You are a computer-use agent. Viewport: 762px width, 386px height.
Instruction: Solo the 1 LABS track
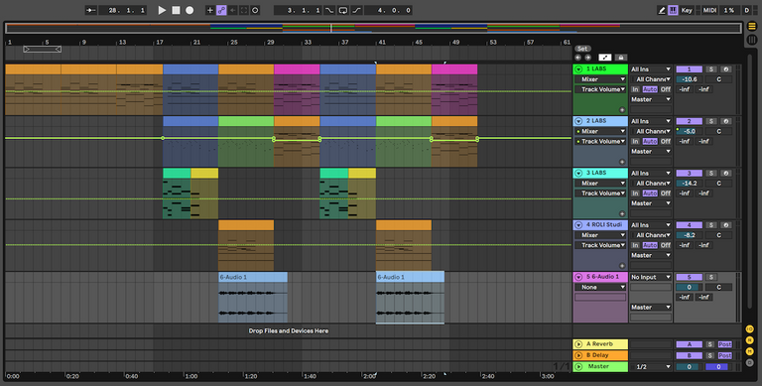711,69
